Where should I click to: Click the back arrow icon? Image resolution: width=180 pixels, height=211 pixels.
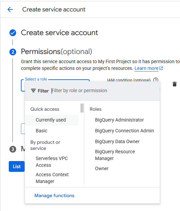click(x=10, y=9)
